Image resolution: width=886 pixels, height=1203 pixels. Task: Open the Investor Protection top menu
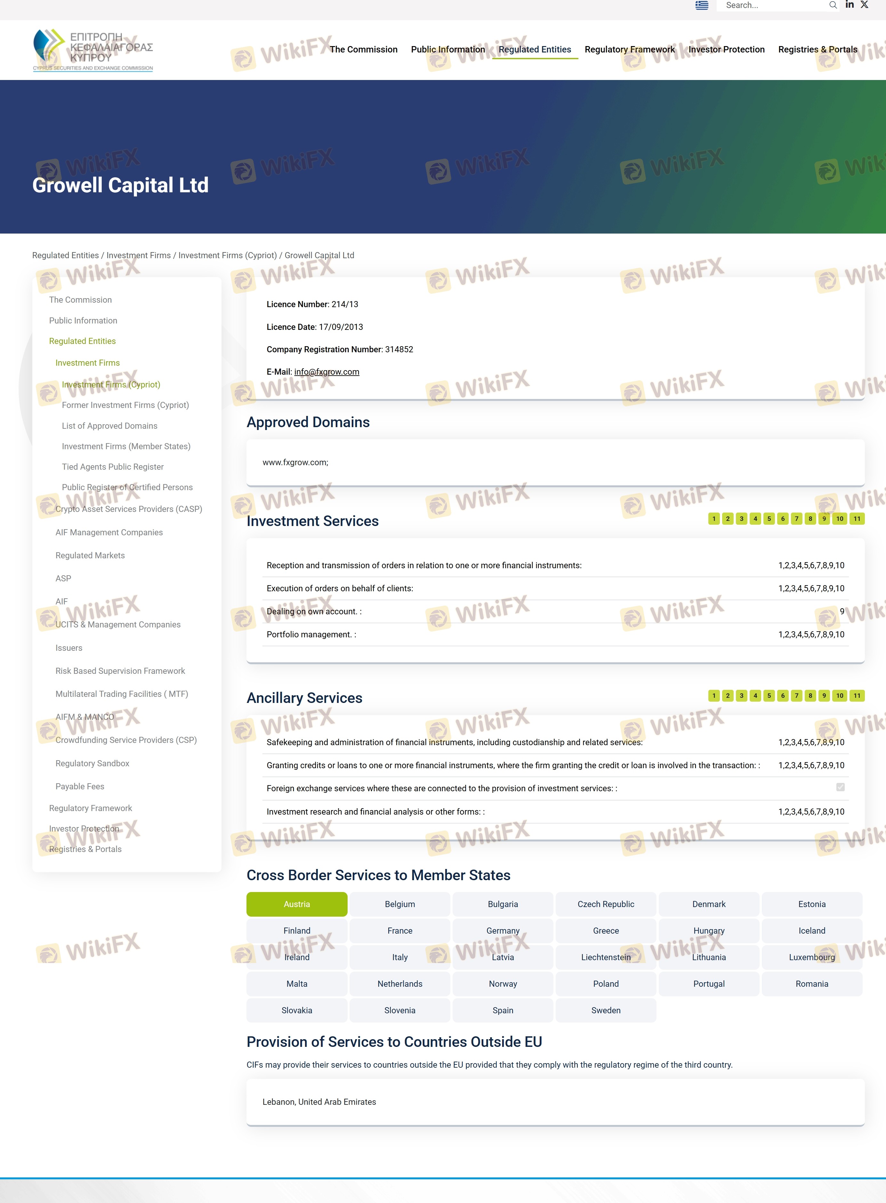pos(726,49)
